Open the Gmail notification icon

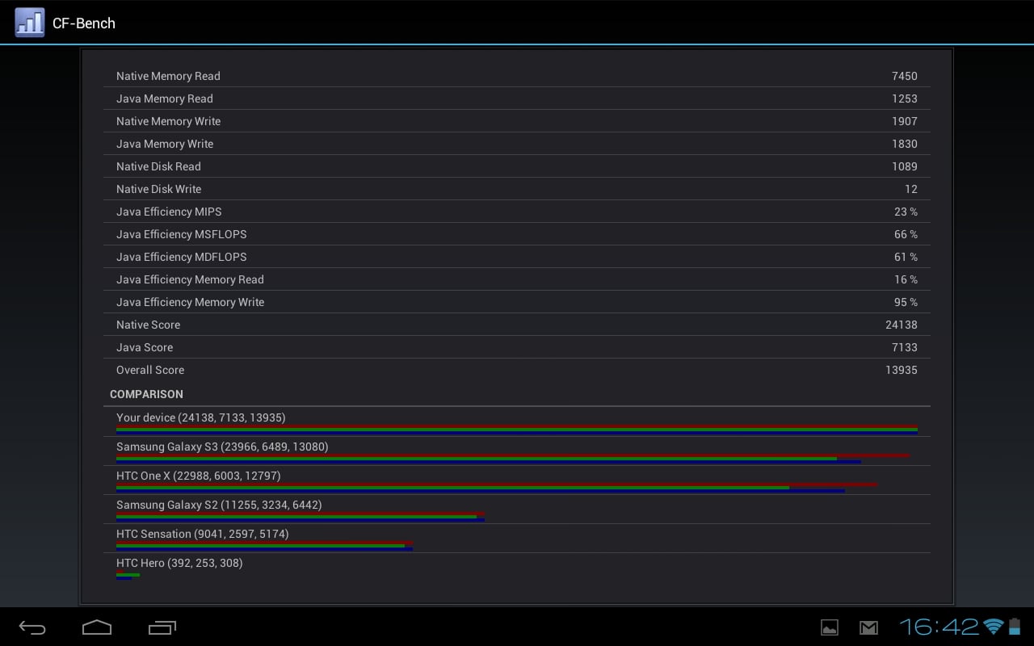click(868, 627)
